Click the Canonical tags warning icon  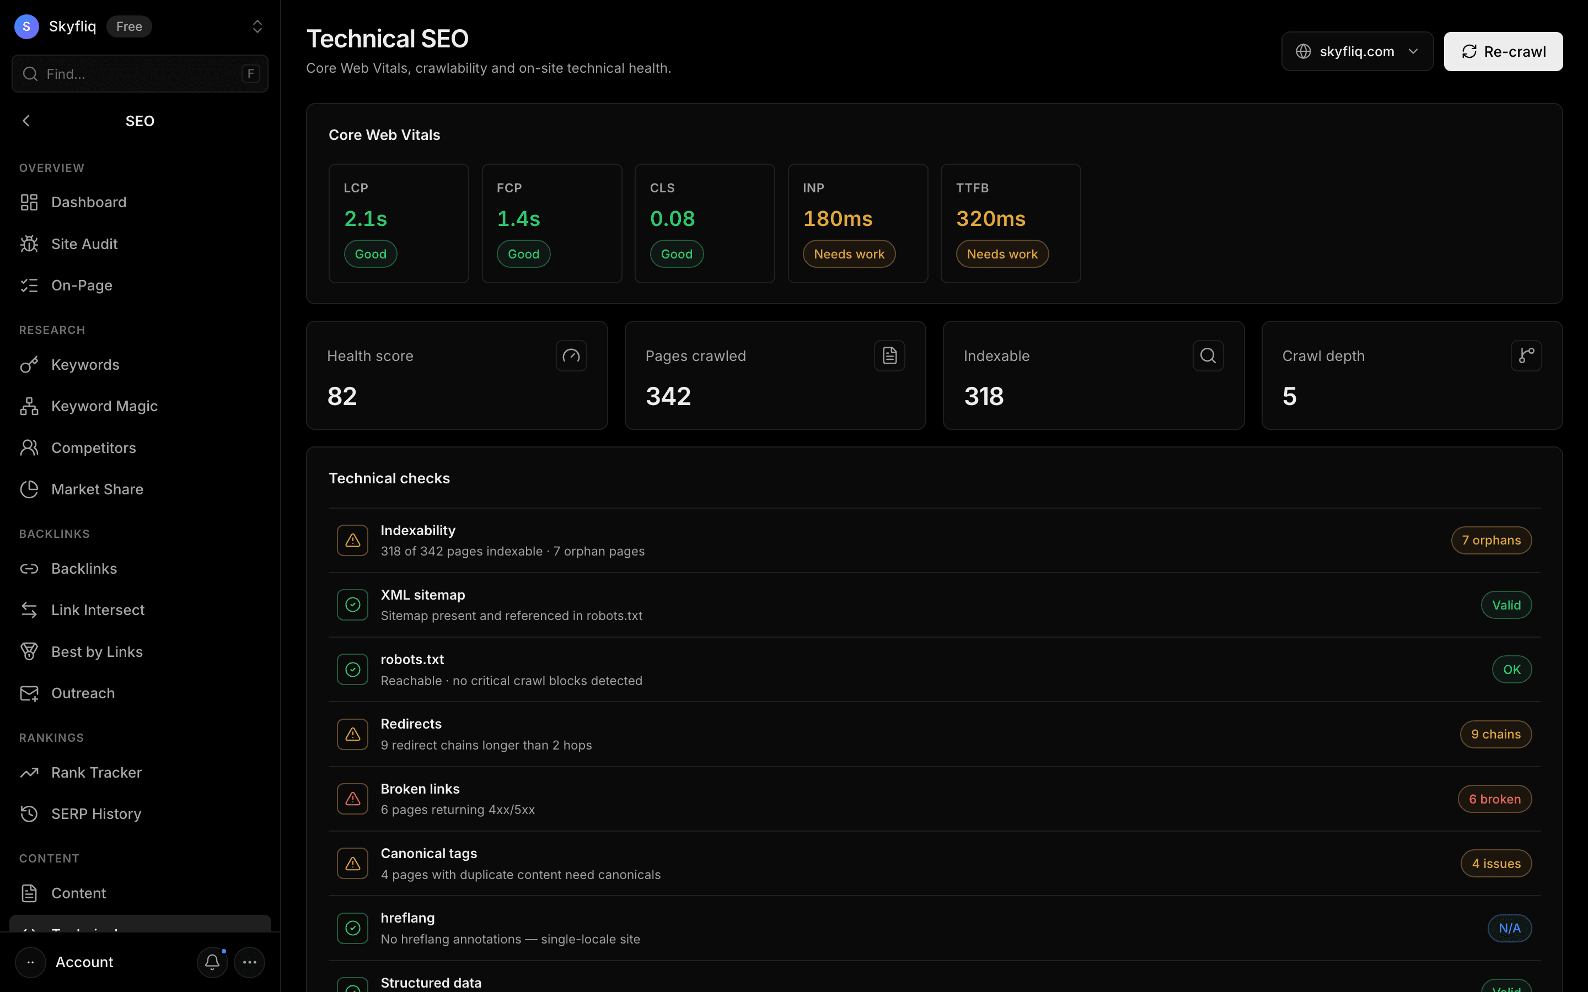pos(352,864)
